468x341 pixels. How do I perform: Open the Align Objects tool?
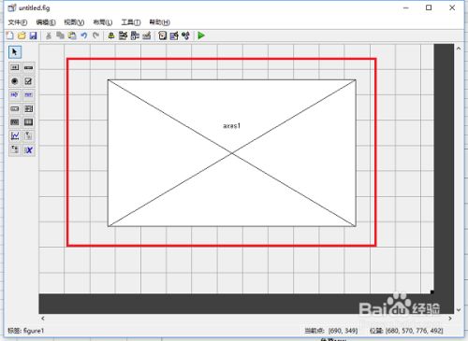click(111, 36)
